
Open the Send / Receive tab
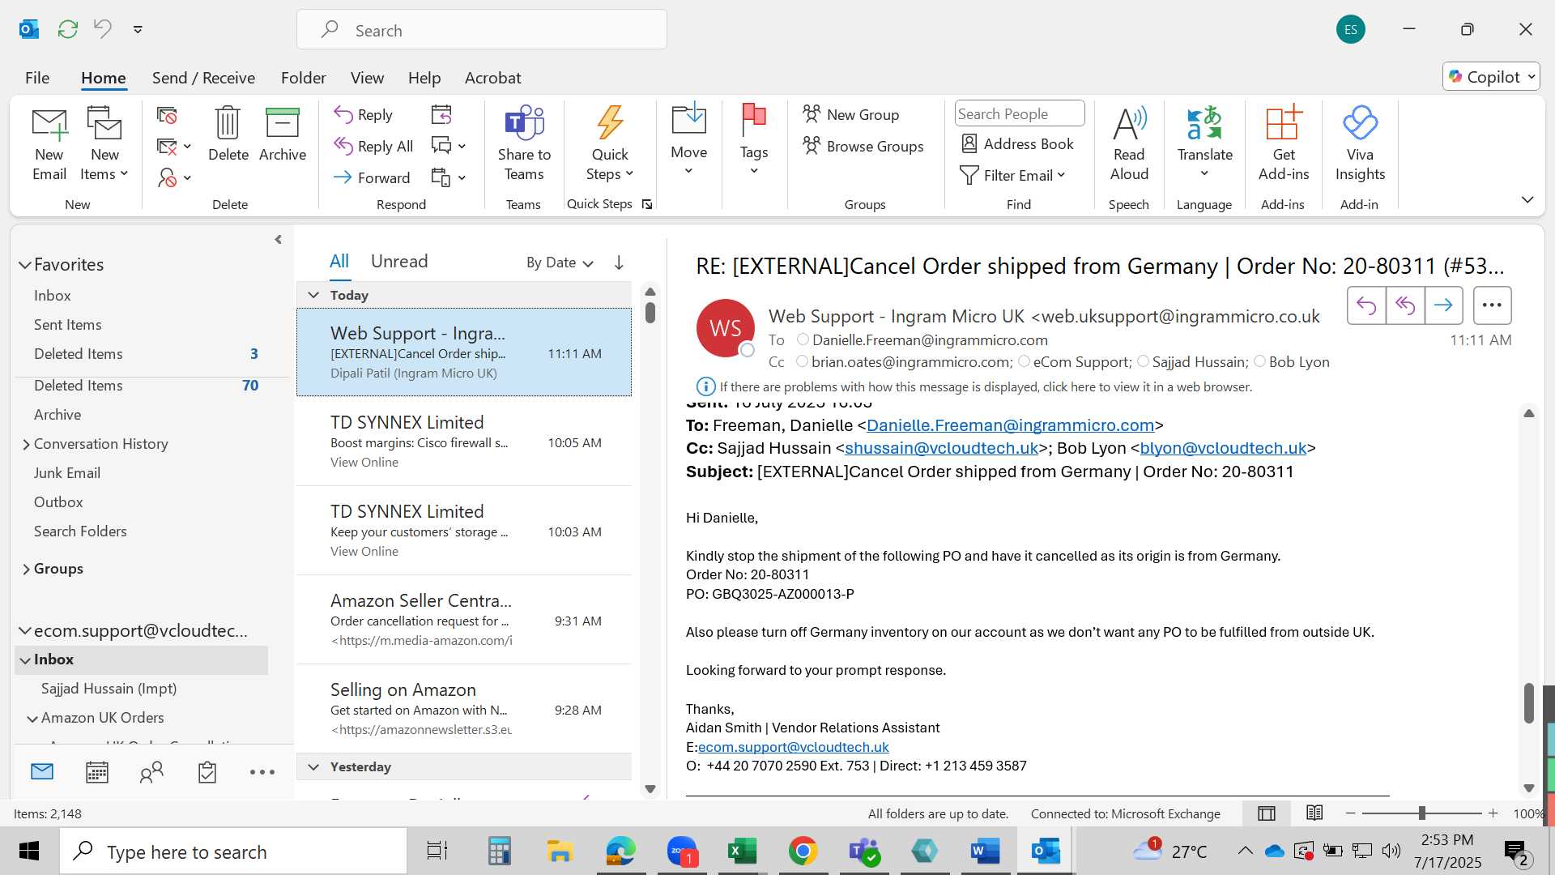tap(203, 78)
